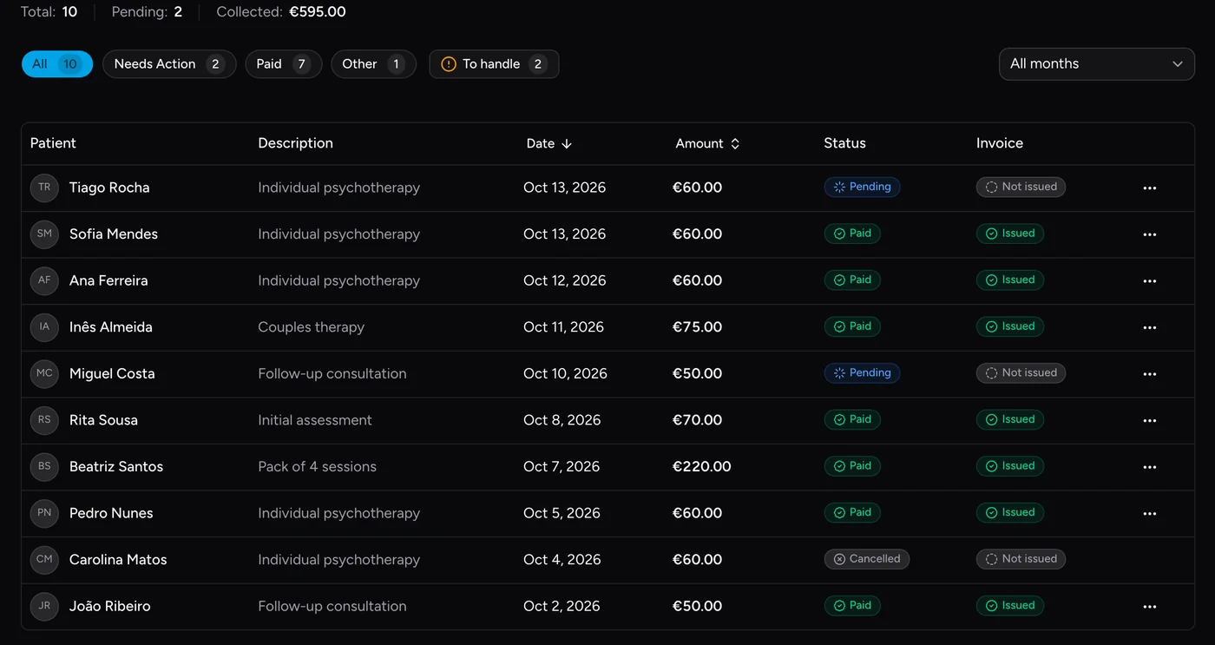Screen dimensions: 1215x645
Task: Click the Pending status badge for Miguel Costa
Action: click(862, 373)
